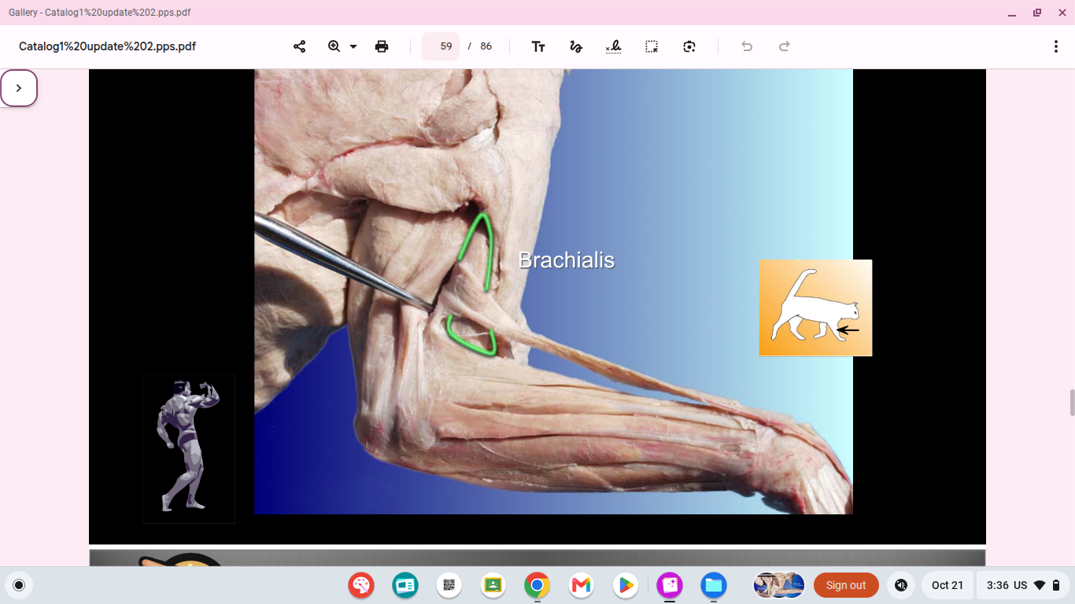Open the recent screenshot thumbnail in shelf
The width and height of the screenshot is (1075, 604).
(779, 585)
